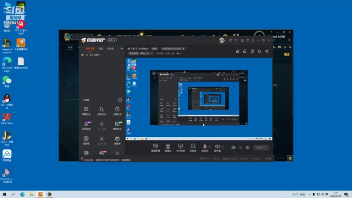352x198 pixels.
Task: Share the live room with share icon
Action: [267, 51]
